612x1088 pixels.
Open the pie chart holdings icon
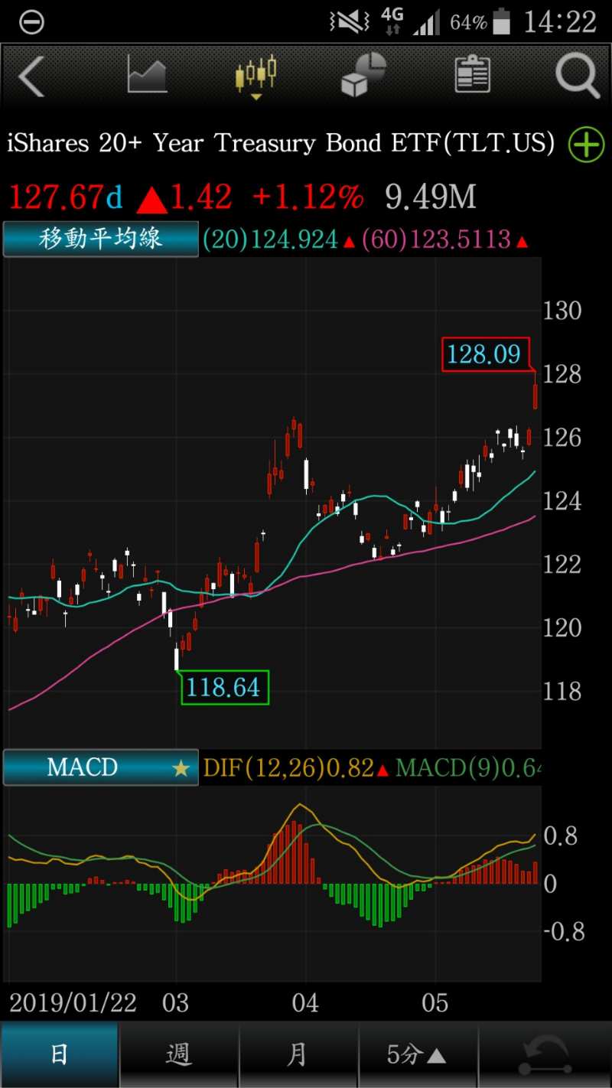click(363, 75)
